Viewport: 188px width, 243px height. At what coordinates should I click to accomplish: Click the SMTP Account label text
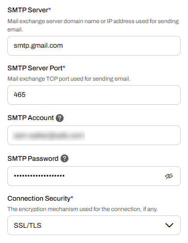tap(30, 118)
